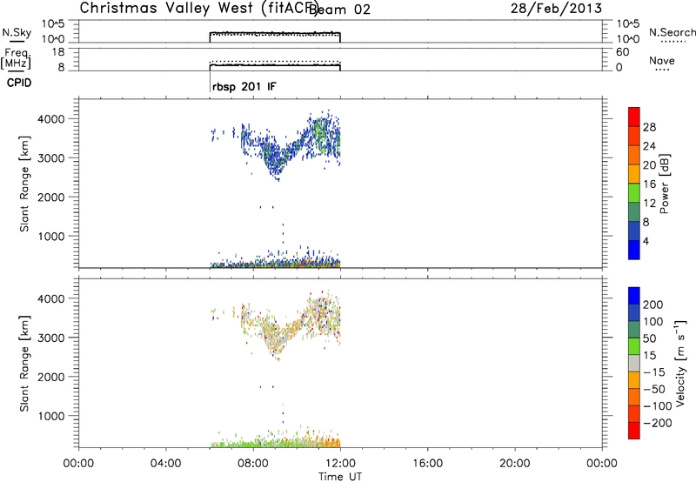Click the Christmas Valley West (fitACF) title
Viewport: 696px width, 482px height.
coord(198,9)
